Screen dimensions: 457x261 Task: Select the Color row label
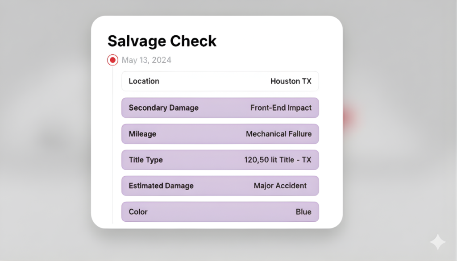[138, 212]
